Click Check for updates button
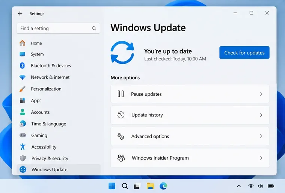Screen dimensions: 285x193 pos(244,53)
